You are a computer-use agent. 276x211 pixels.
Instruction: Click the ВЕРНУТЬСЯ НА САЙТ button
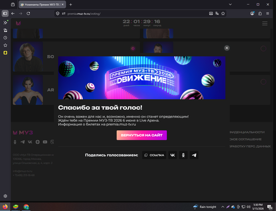(x=141, y=135)
